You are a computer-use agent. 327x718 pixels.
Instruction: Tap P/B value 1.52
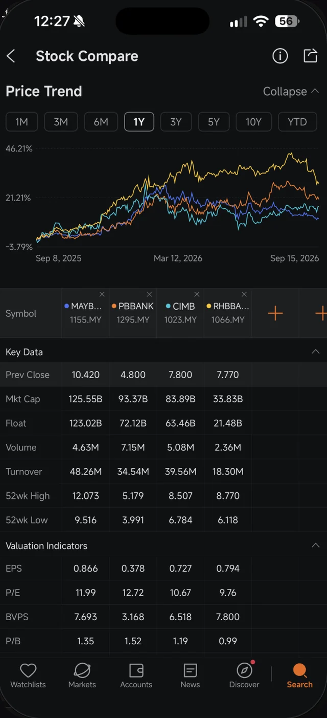[133, 641]
